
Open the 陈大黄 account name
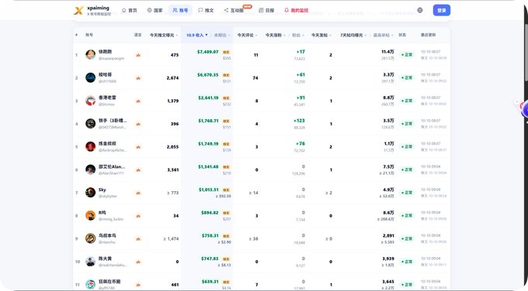coord(105,258)
